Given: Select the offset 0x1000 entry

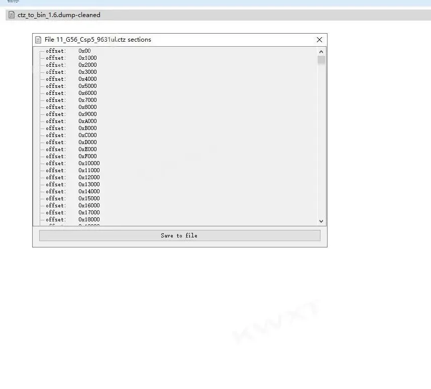Looking at the screenshot, I should (71, 58).
